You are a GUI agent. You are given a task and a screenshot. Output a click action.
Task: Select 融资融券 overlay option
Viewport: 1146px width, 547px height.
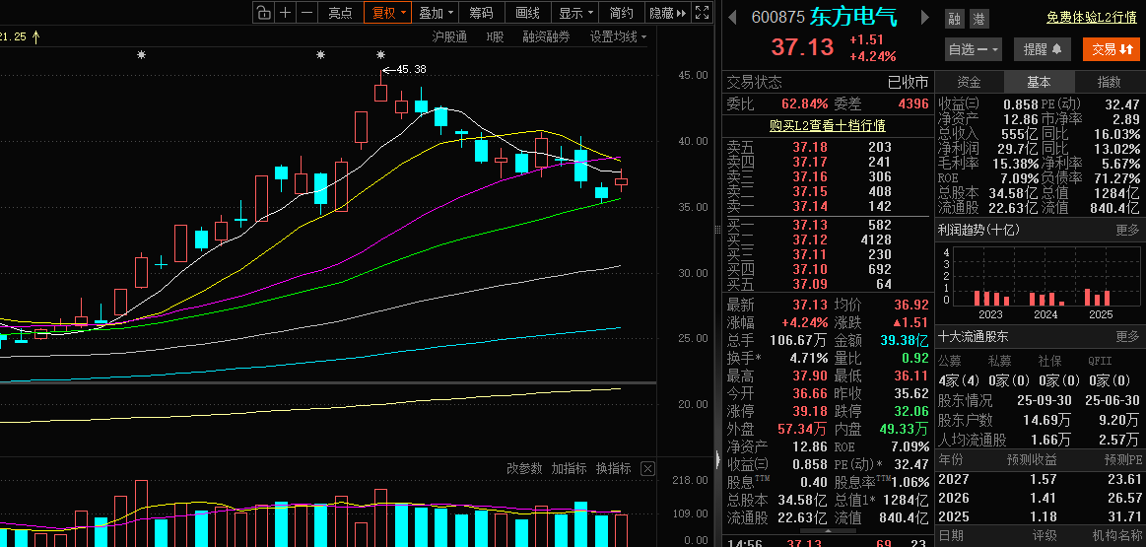click(546, 36)
